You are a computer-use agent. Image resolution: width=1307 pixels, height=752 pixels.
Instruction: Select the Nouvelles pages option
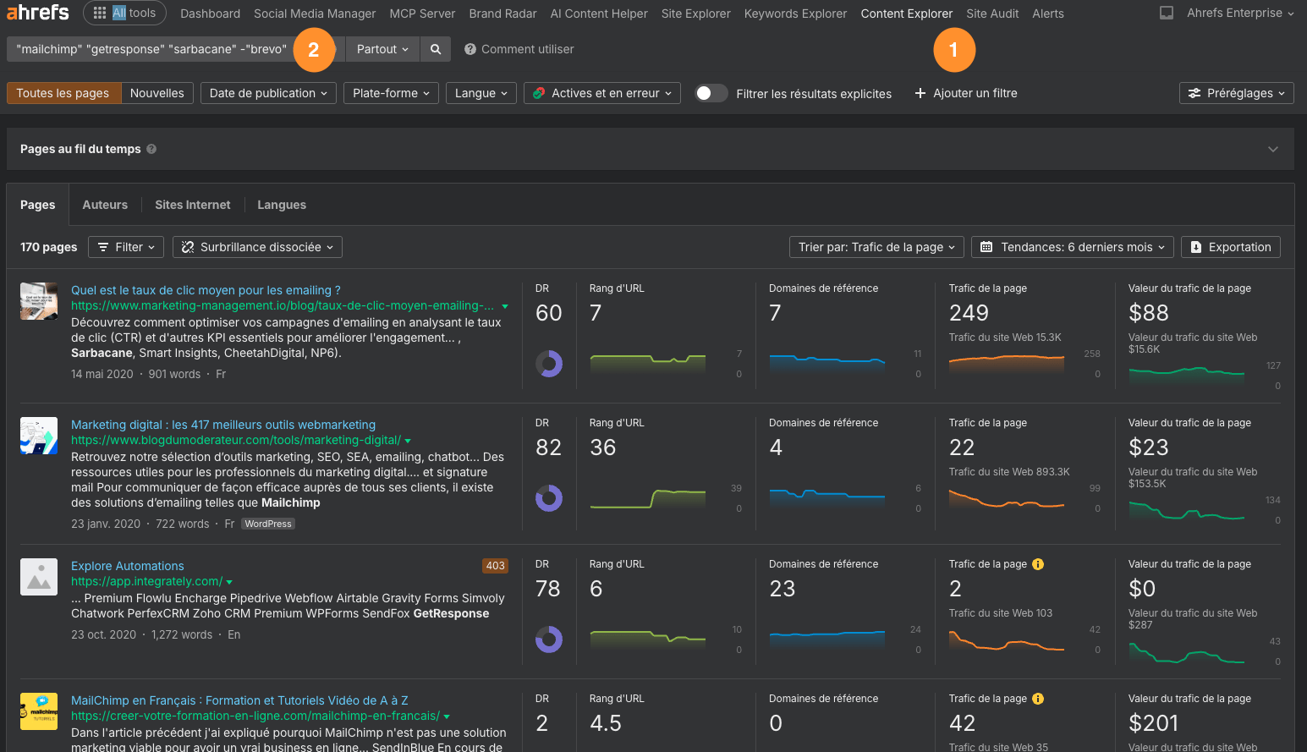point(157,93)
